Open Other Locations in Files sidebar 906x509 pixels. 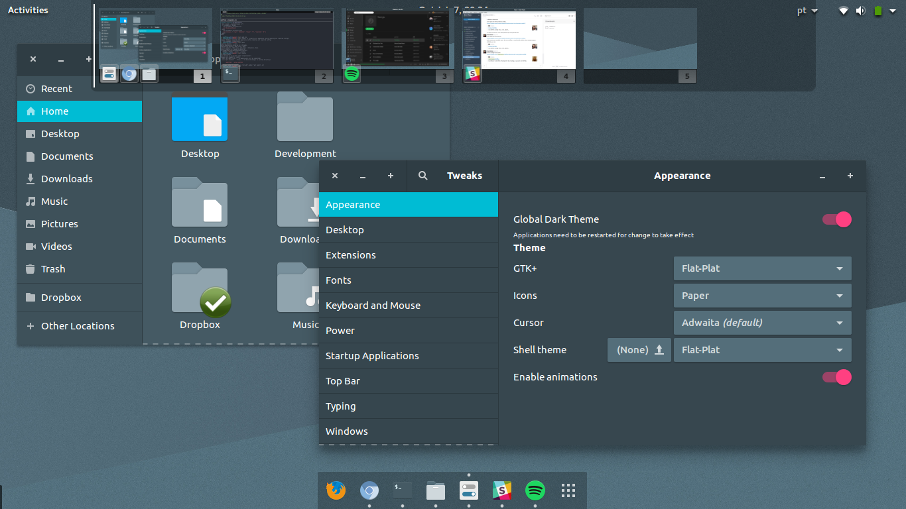coord(80,326)
